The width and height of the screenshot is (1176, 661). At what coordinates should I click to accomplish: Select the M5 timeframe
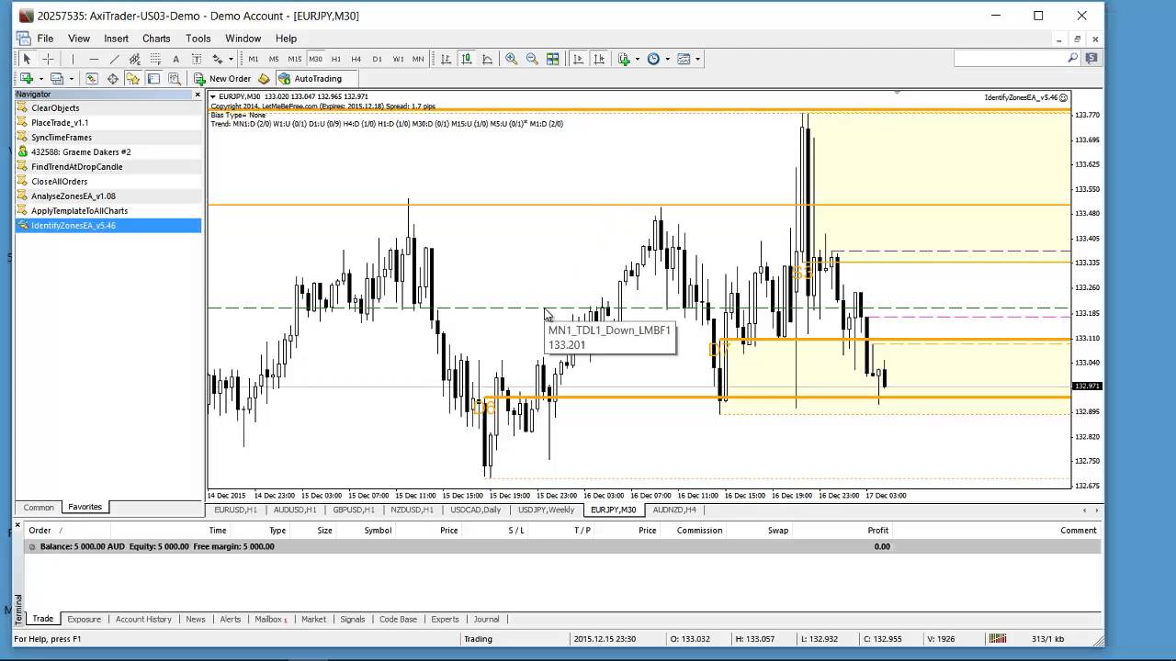274,59
